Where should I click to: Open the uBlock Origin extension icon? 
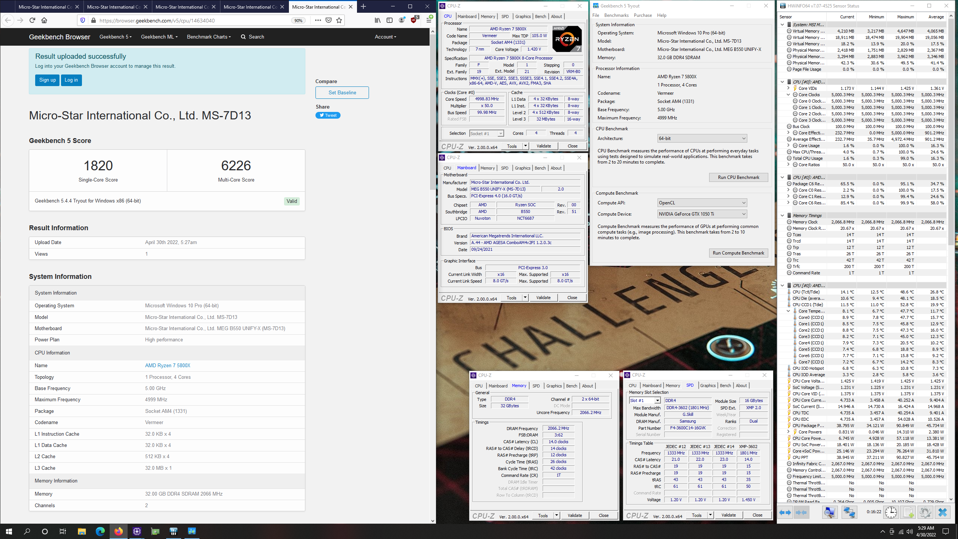click(x=414, y=21)
